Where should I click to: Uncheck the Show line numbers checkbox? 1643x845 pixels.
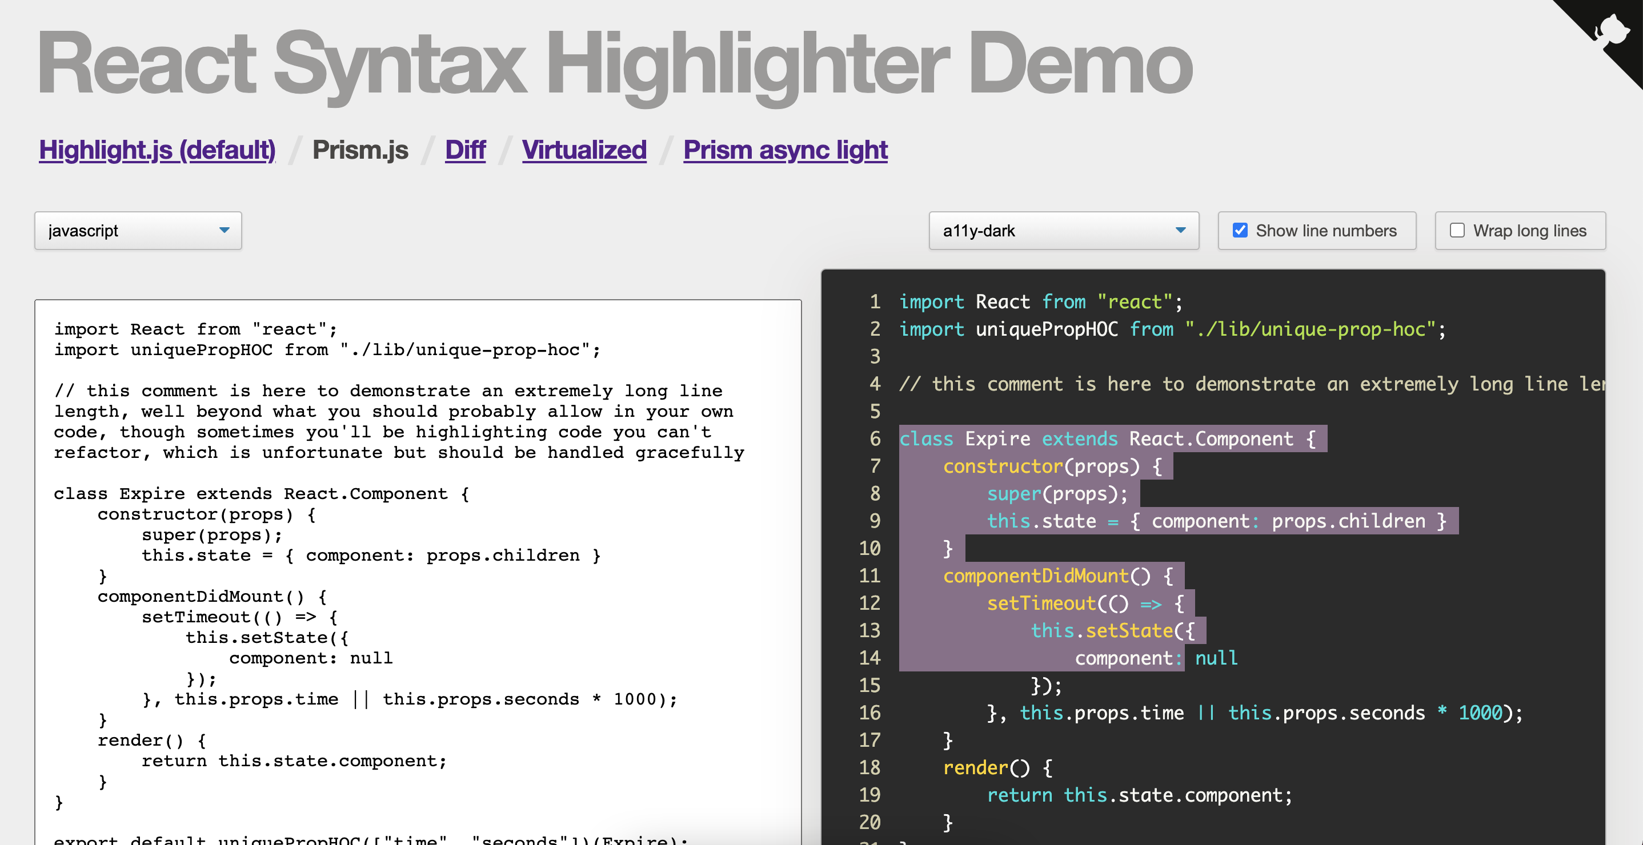click(x=1240, y=230)
